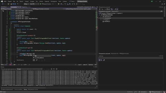The width and height of the screenshot is (166, 93).
Task: Switch to the README.txt tab
Action: pos(4,7)
